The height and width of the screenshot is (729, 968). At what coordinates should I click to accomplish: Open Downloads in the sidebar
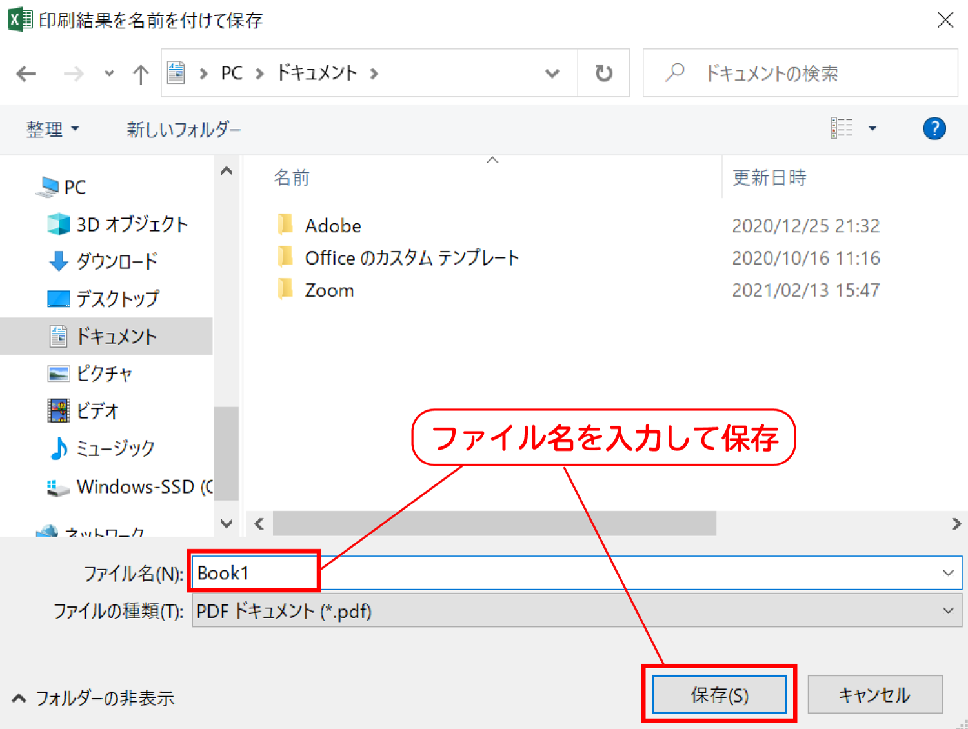(116, 261)
